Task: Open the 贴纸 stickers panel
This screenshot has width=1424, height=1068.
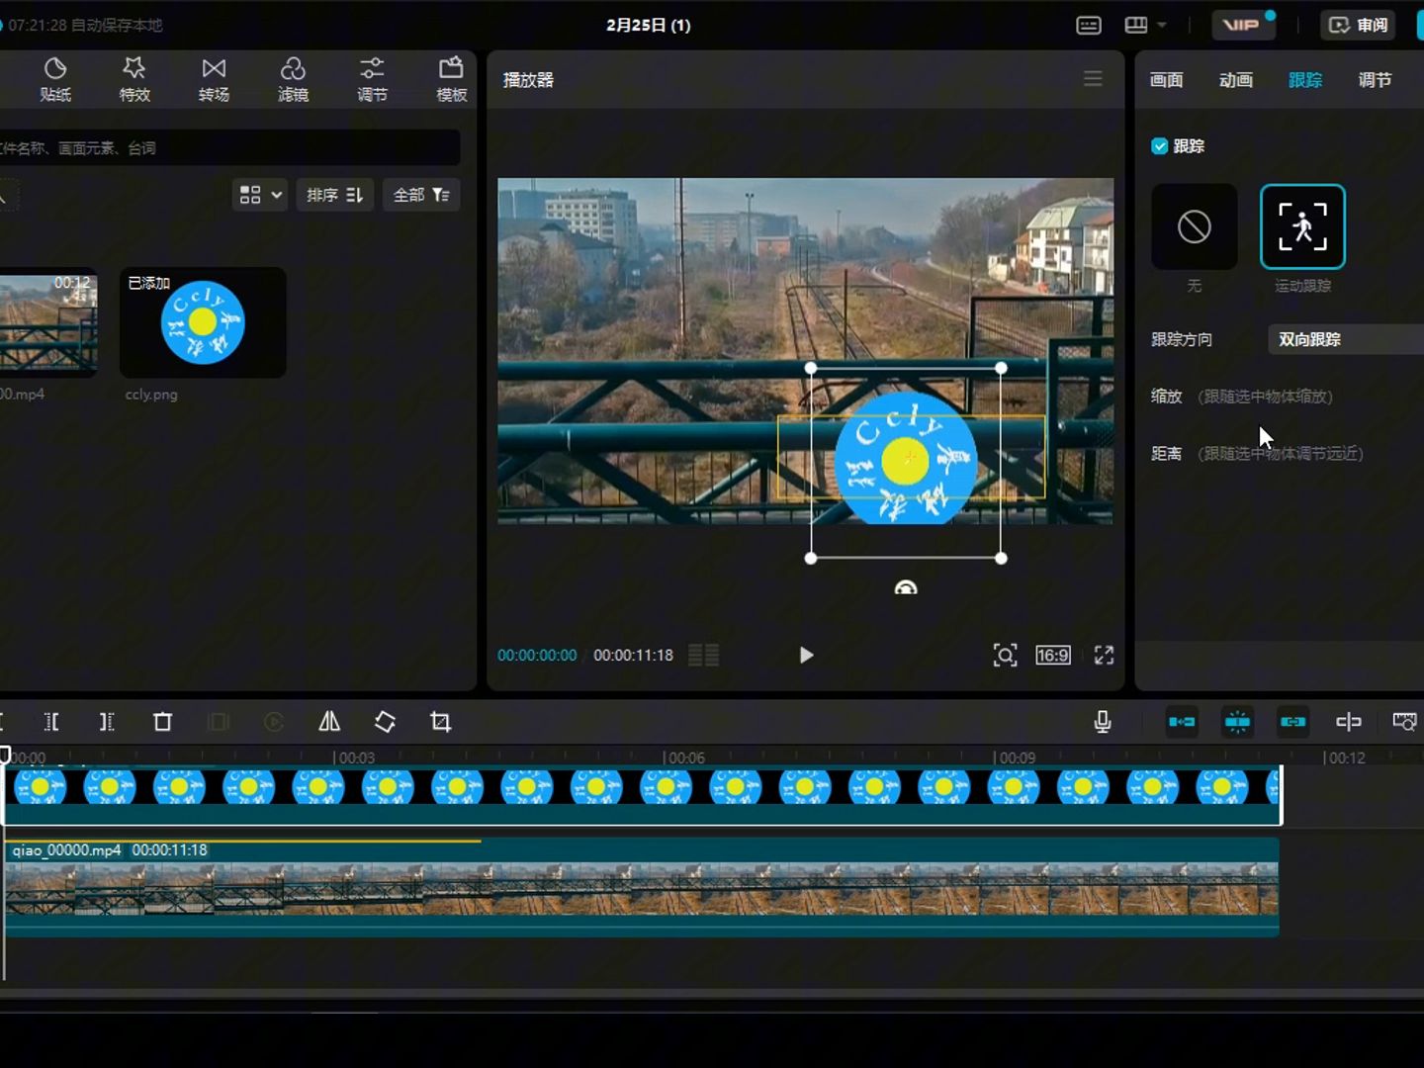Action: pos(55,79)
